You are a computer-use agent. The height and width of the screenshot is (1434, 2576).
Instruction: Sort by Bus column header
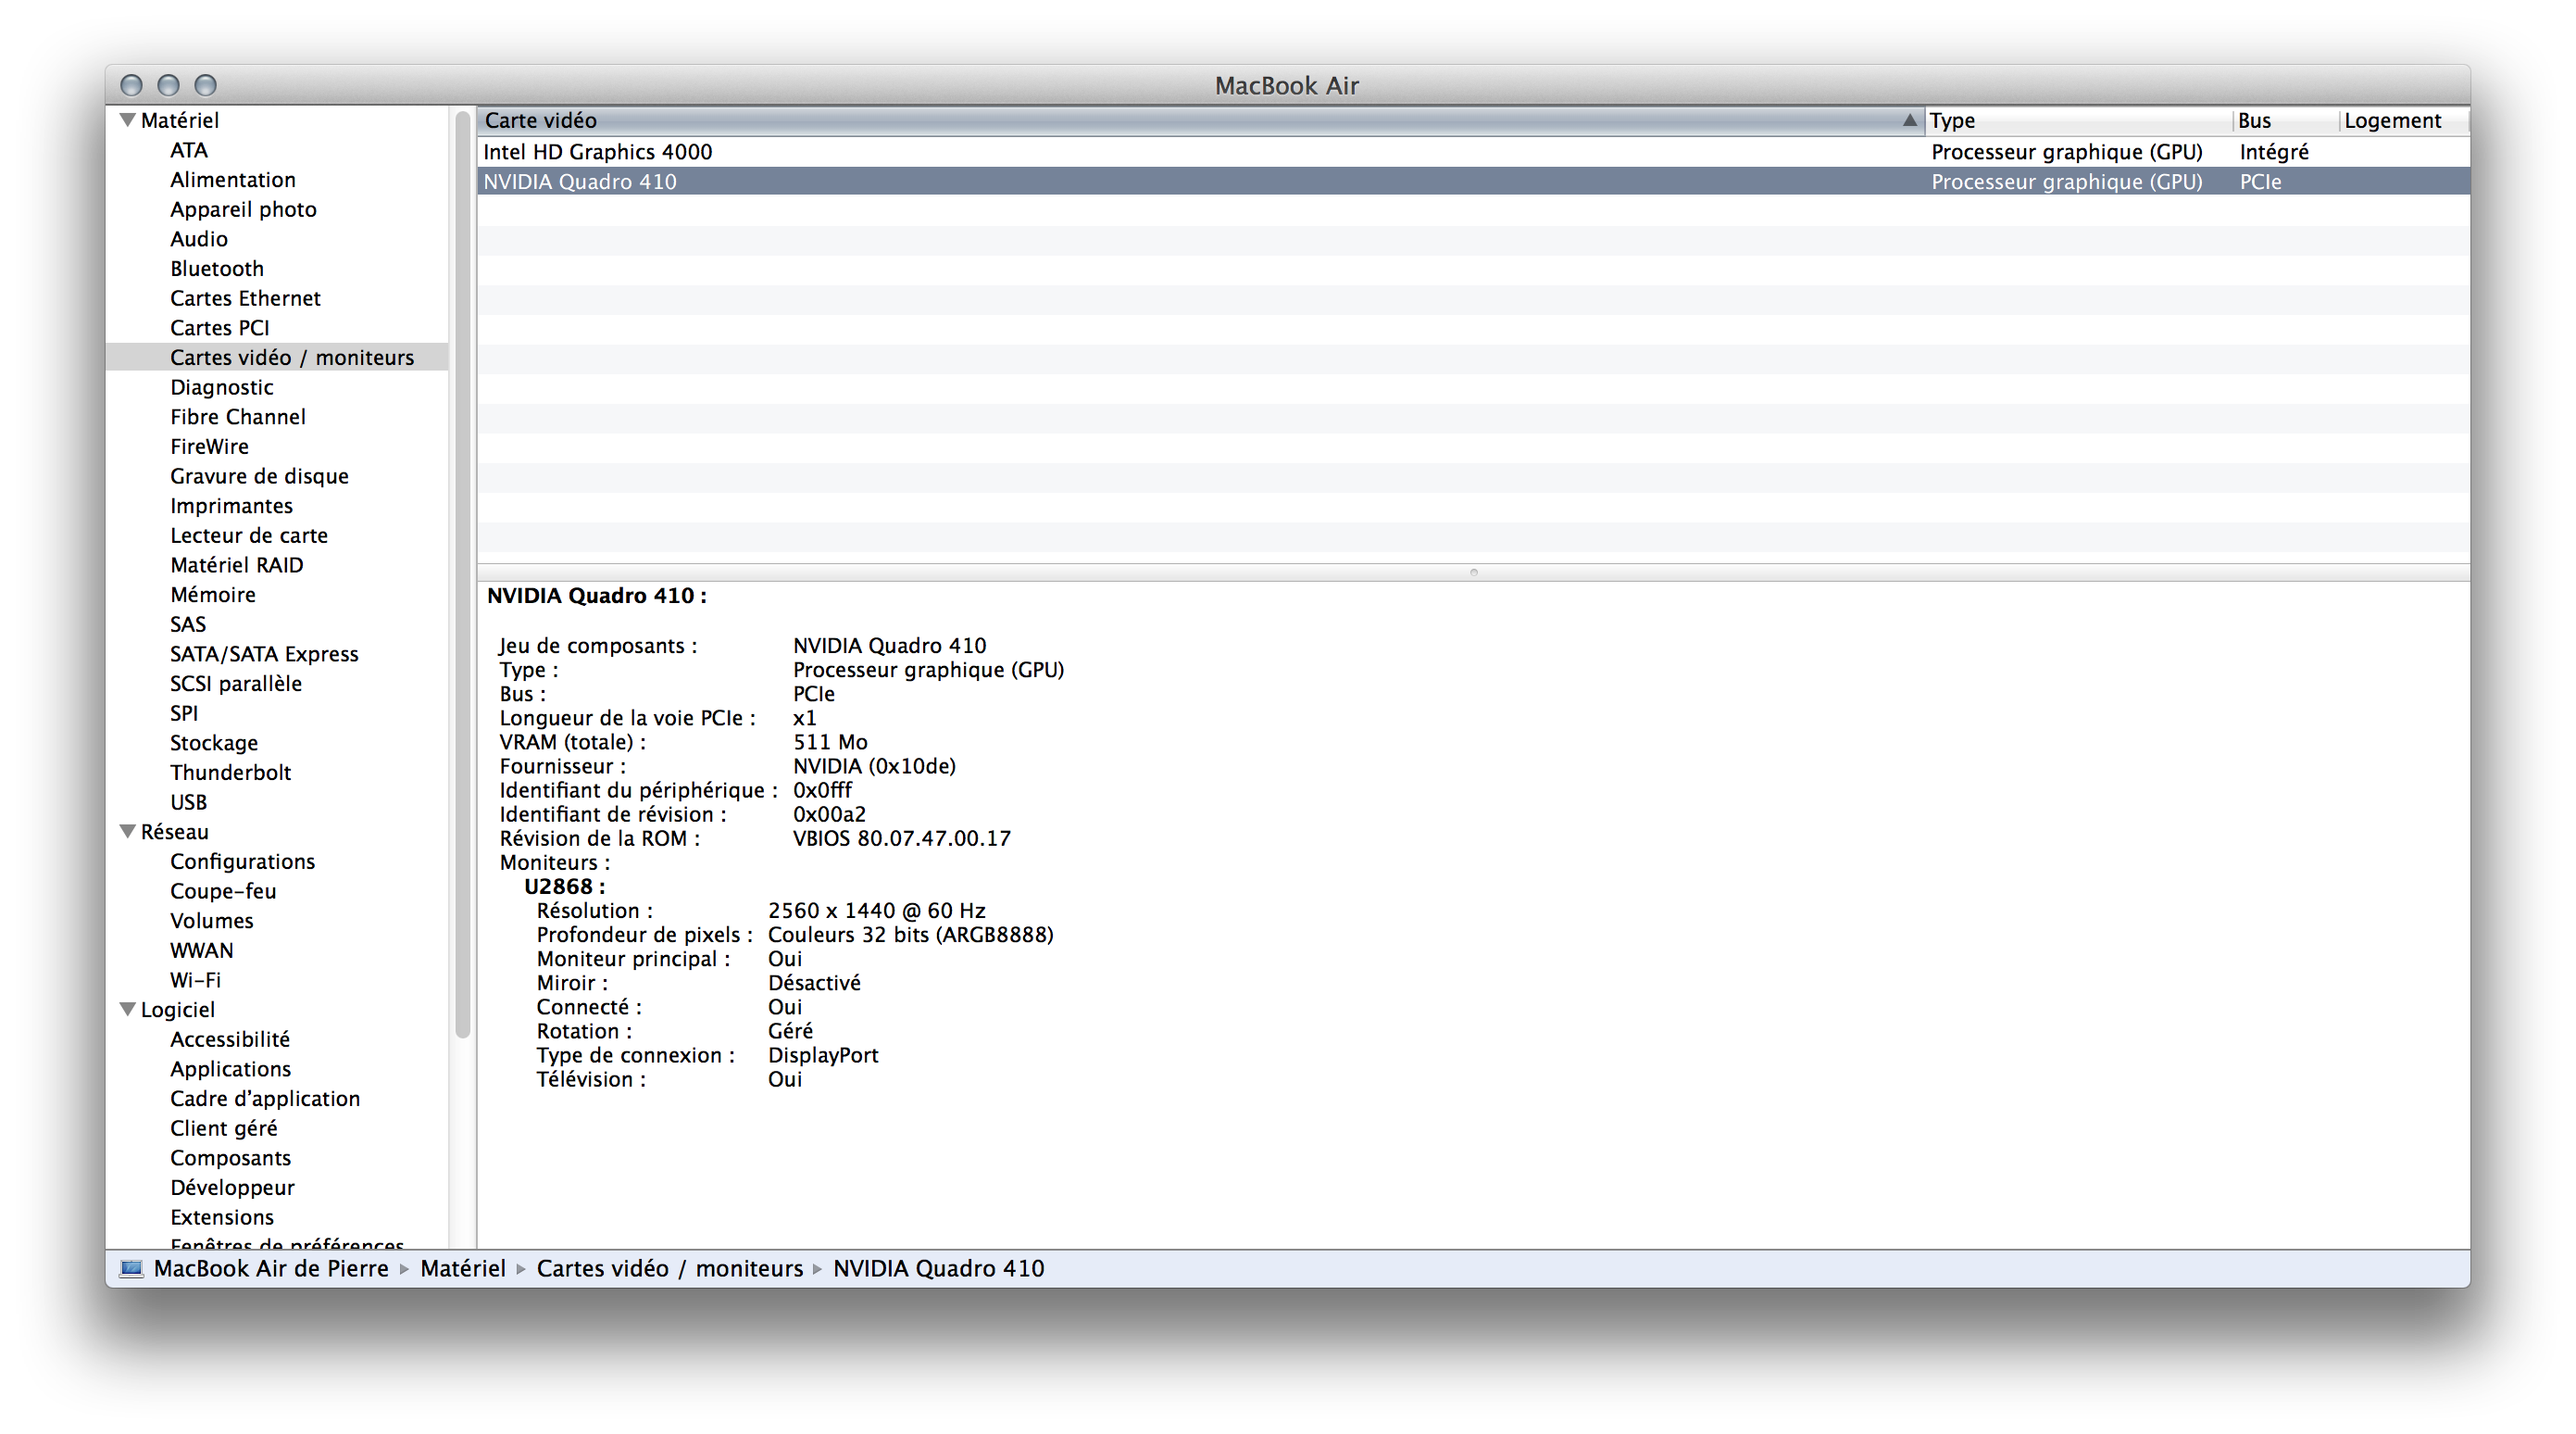pyautogui.click(x=2286, y=120)
